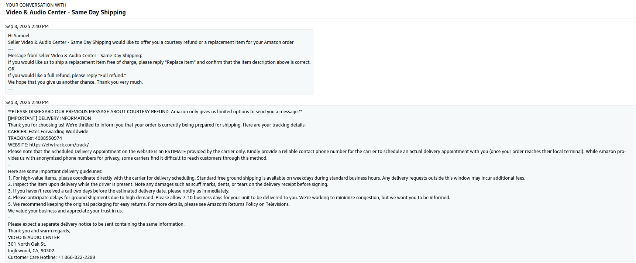Click the "PLEASE DISREGARD OUR PREVIOUS MESSAGE" line

point(155,112)
